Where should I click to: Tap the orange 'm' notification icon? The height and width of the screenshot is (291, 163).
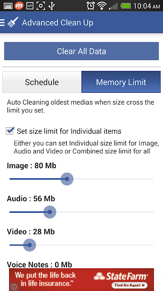19,6
